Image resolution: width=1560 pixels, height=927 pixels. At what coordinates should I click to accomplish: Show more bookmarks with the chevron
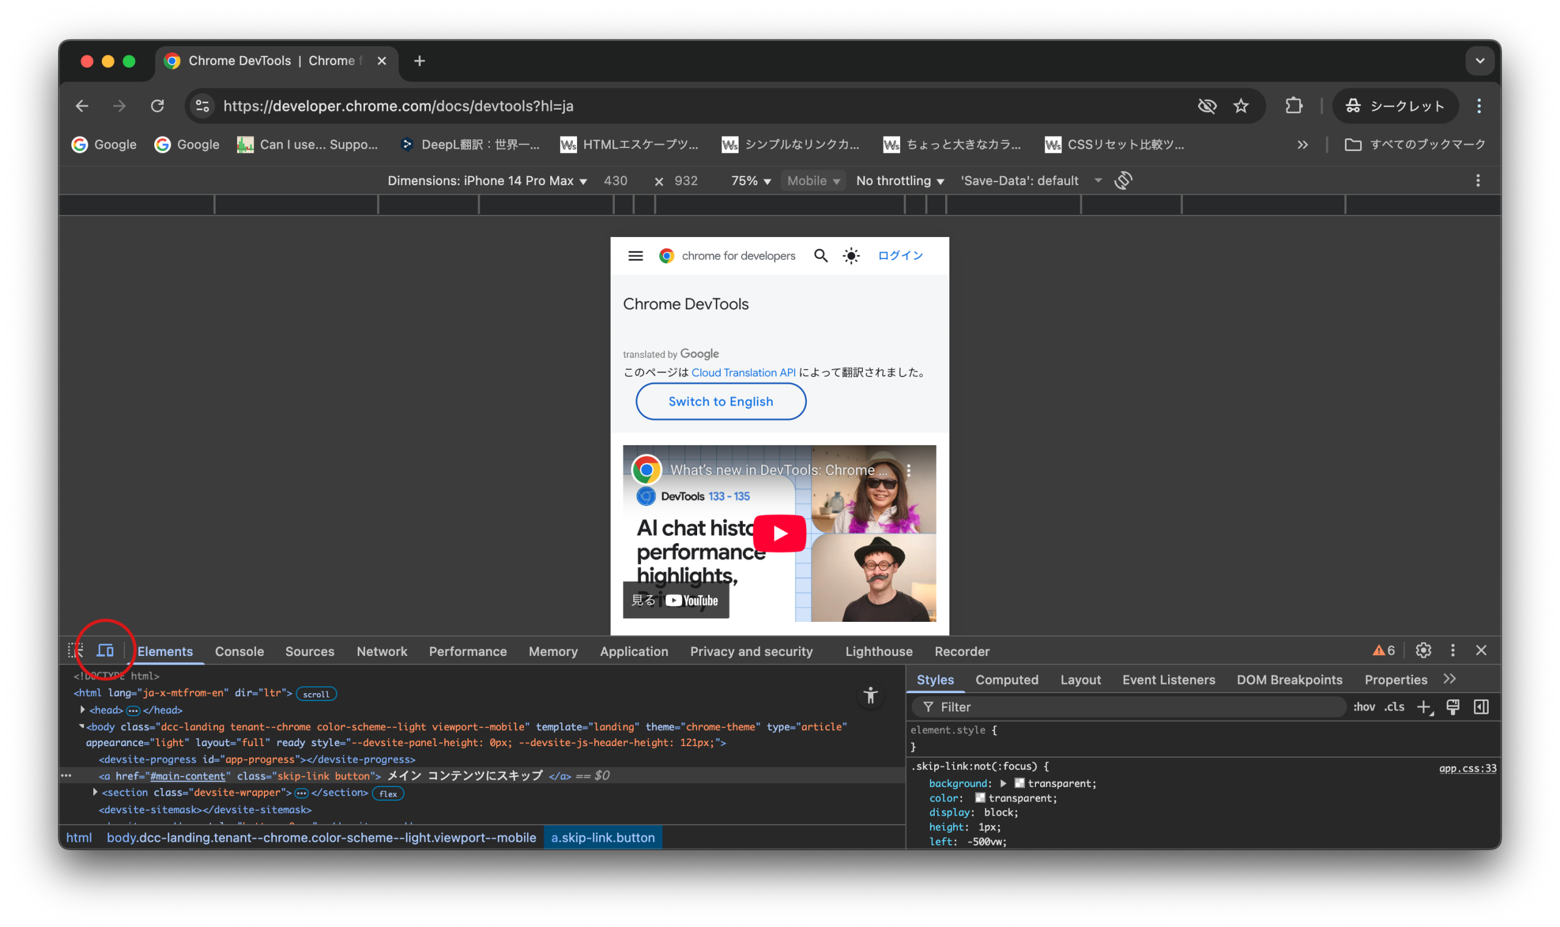(1302, 145)
